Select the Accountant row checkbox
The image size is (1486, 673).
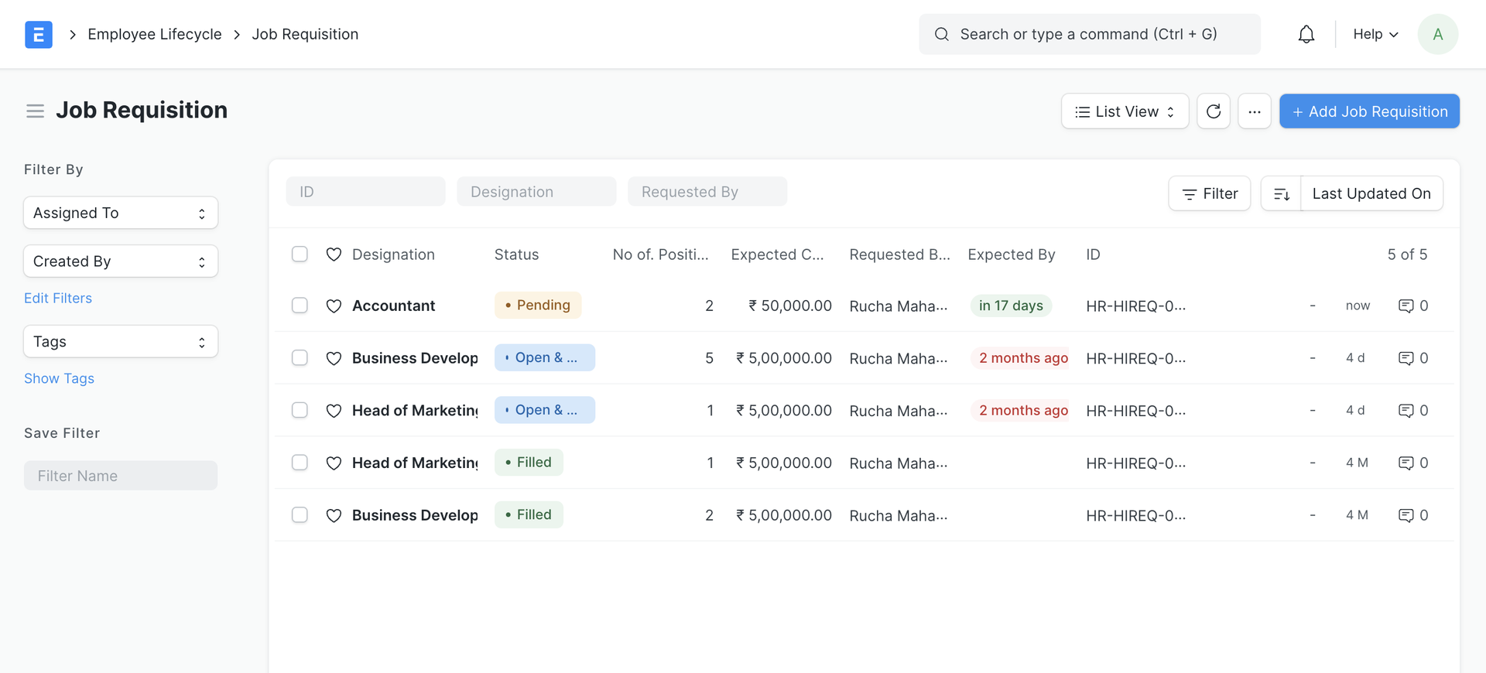300,306
